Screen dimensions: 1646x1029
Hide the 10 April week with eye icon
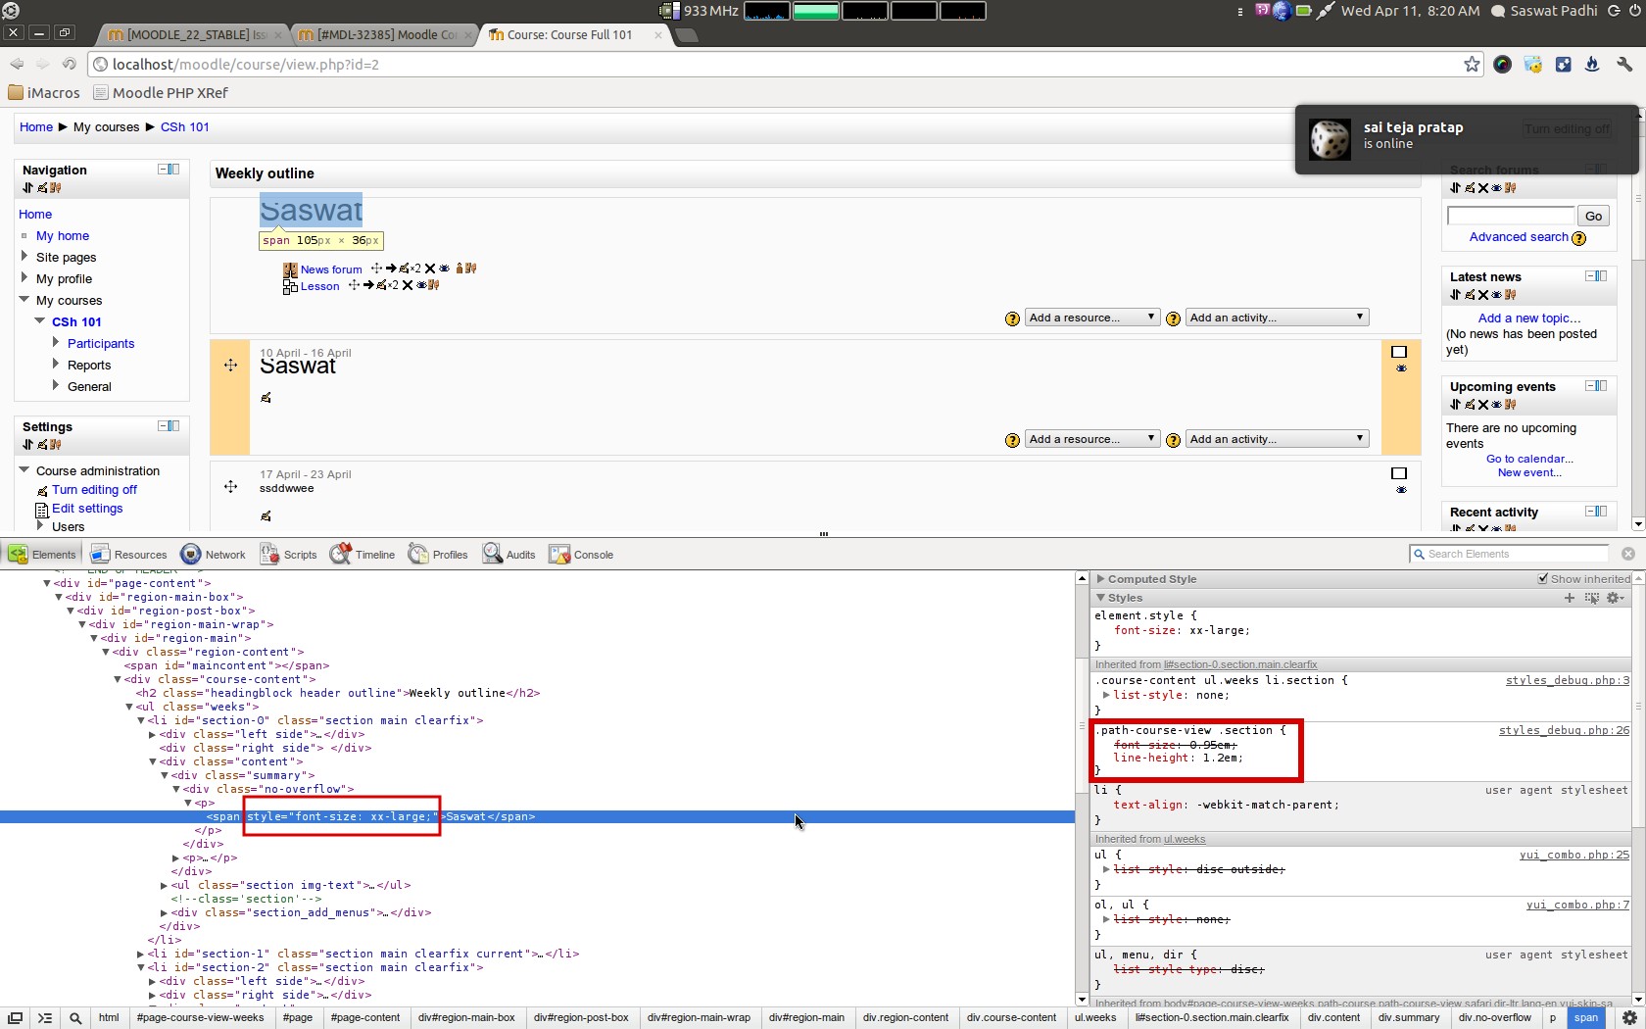(x=1401, y=368)
